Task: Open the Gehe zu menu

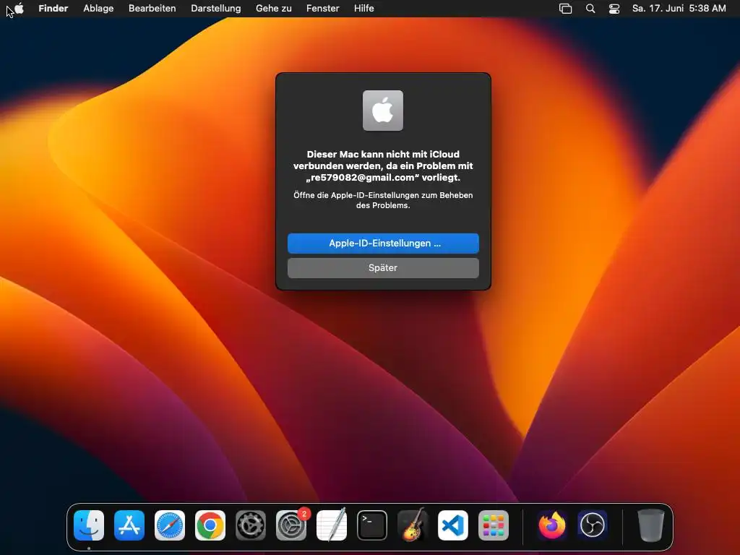Action: tap(274, 8)
